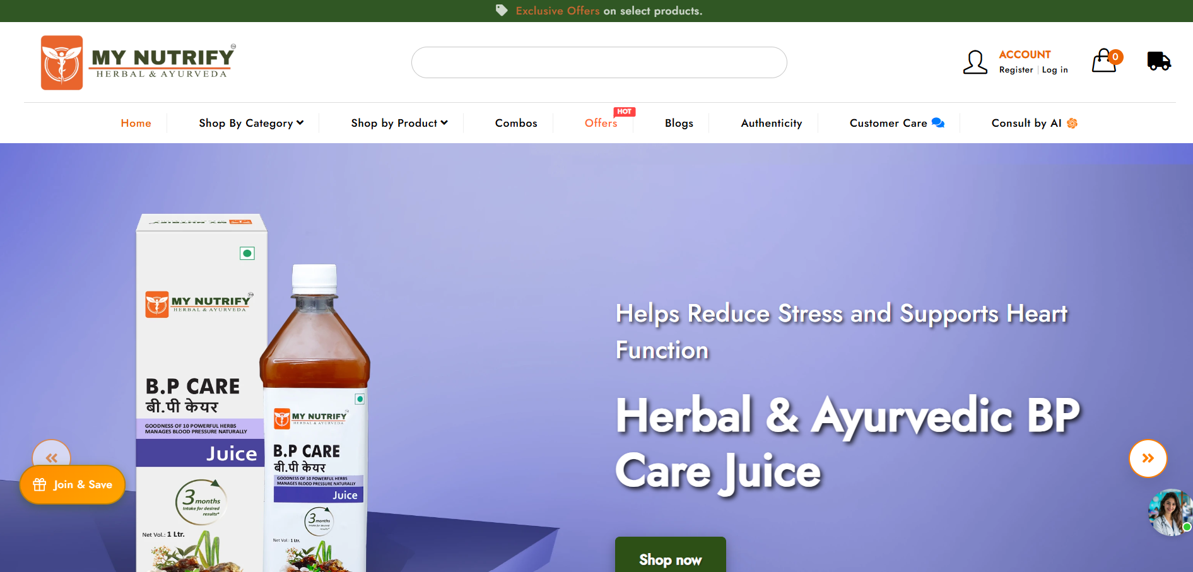Open the shopping cart bag icon
This screenshot has height=572, width=1193.
[x=1104, y=61]
